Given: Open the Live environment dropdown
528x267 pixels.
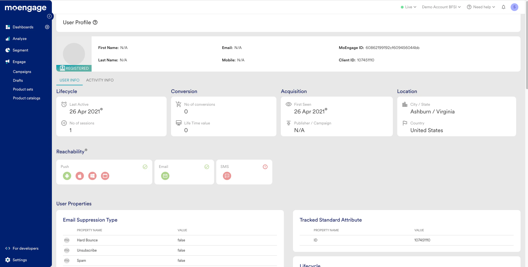Looking at the screenshot, I should (409, 7).
